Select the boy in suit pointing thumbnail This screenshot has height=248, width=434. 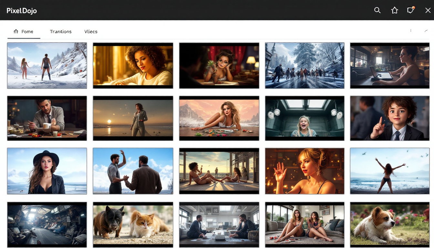389,118
